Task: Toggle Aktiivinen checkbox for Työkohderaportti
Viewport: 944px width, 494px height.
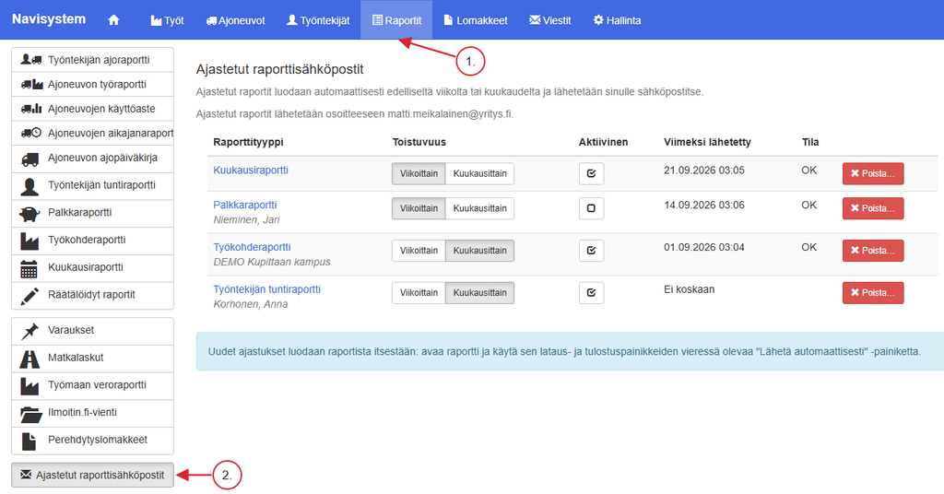Action: [x=591, y=251]
